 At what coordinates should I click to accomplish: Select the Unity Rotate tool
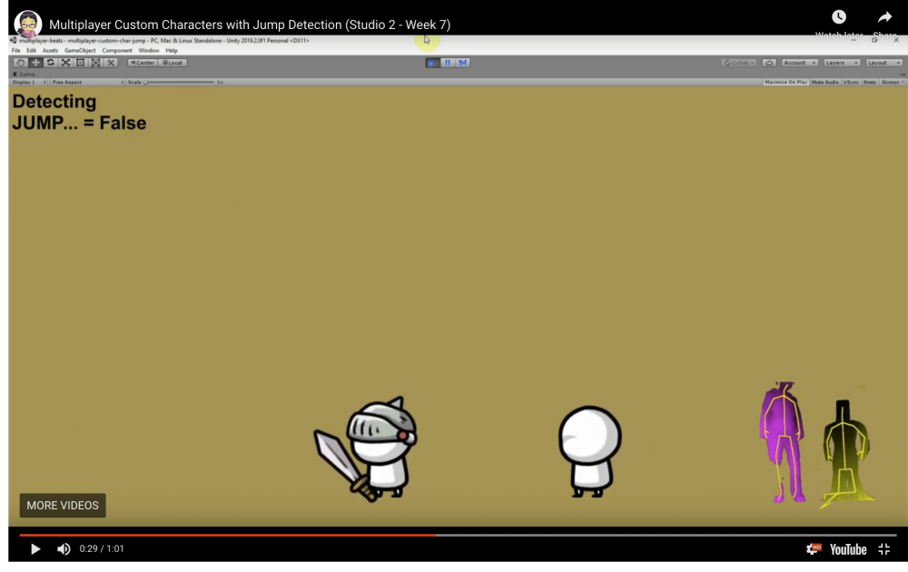(50, 63)
